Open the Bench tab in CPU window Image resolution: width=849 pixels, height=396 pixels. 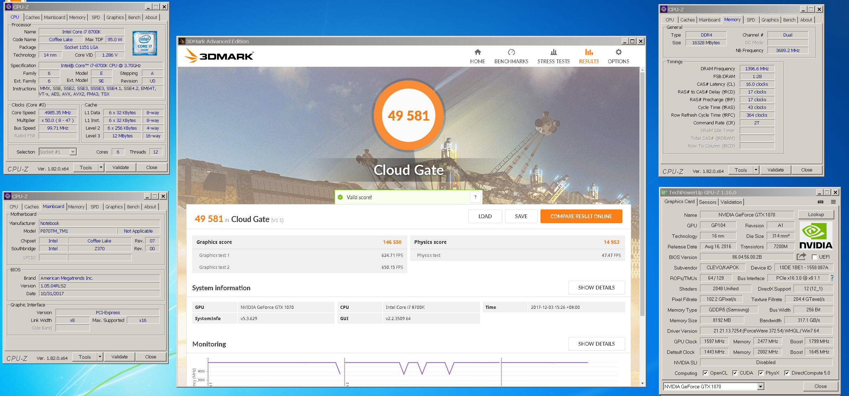(134, 17)
